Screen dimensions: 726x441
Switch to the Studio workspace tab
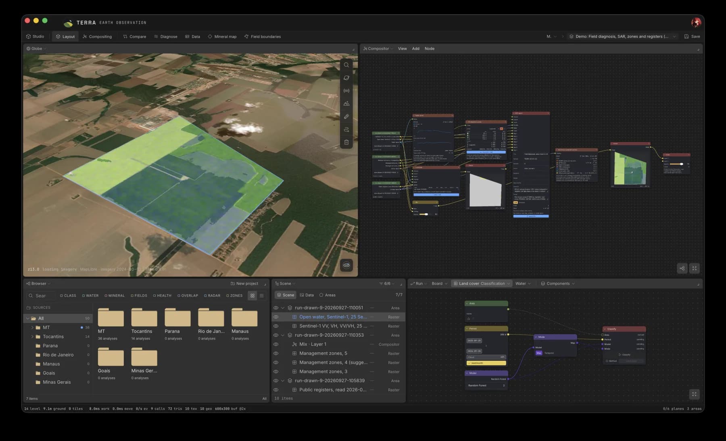35,36
